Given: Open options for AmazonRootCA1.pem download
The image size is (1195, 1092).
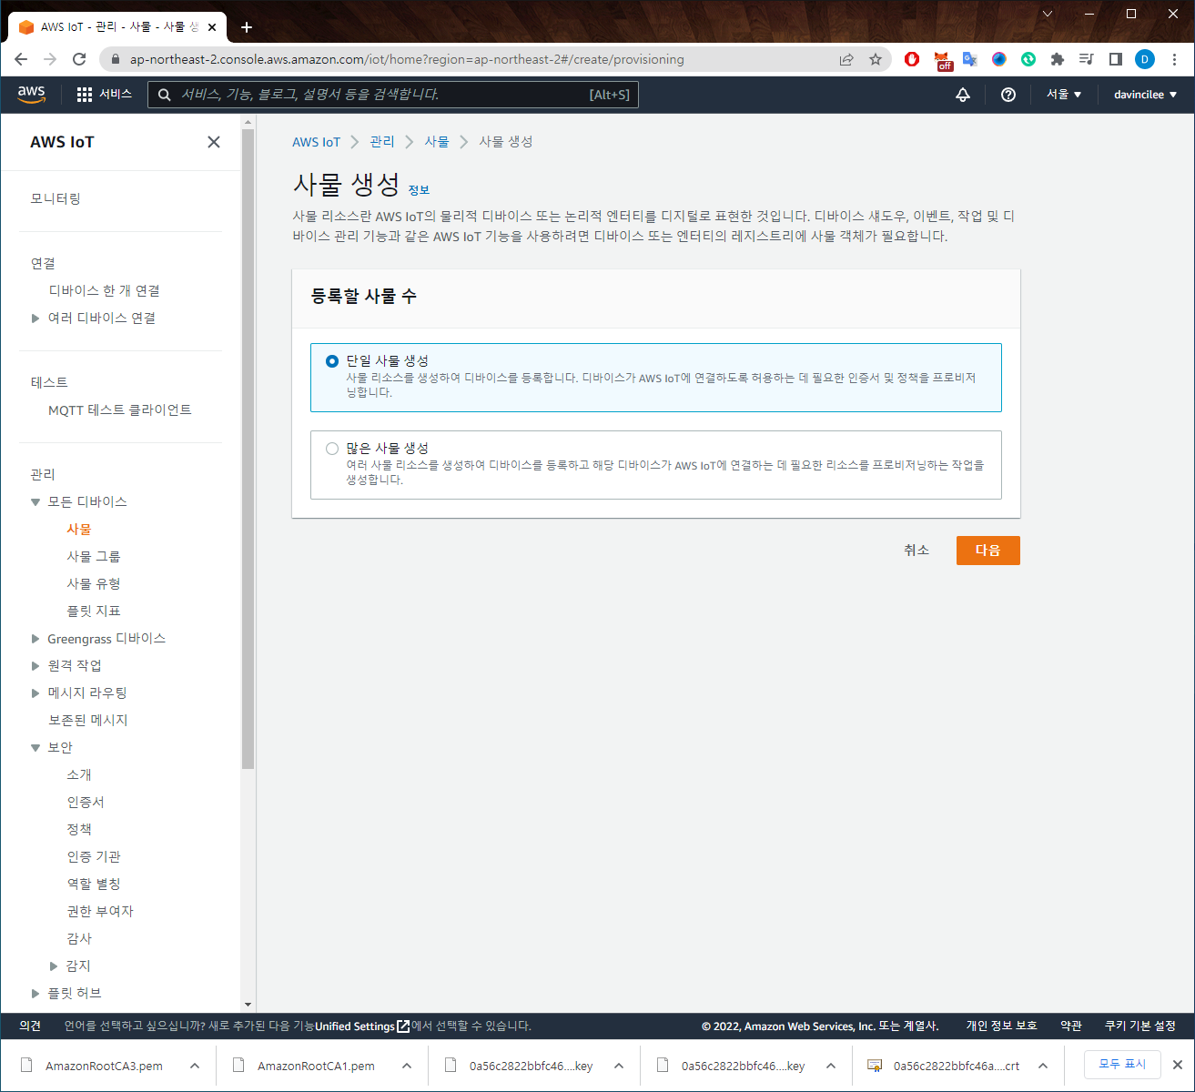Looking at the screenshot, I should [x=407, y=1066].
